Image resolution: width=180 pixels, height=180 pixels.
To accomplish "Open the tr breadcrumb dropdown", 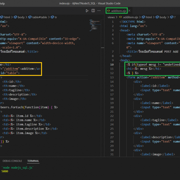I will pyautogui.click(x=55, y=17).
